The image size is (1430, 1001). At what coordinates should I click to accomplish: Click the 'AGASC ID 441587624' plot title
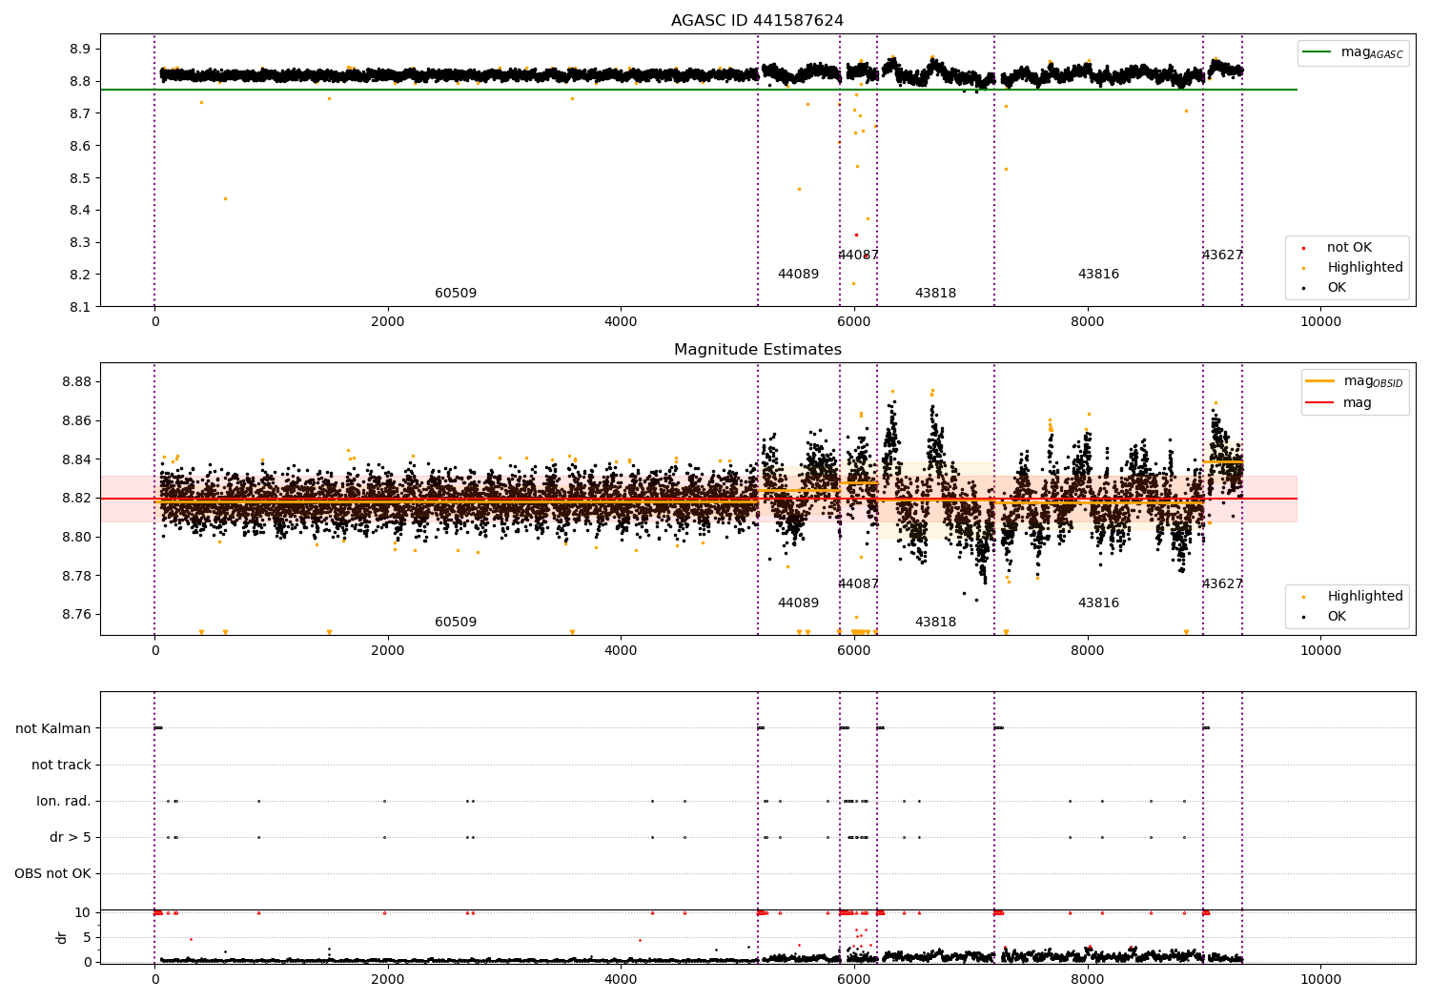tap(757, 21)
